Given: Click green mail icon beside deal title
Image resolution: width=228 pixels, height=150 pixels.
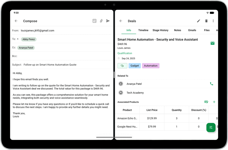Looking at the screenshot, I should 212,43.
